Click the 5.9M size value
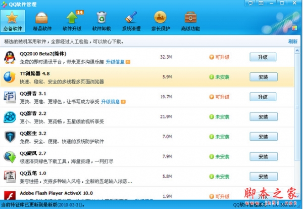Viewport: 303px width, 209px height. (167, 77)
